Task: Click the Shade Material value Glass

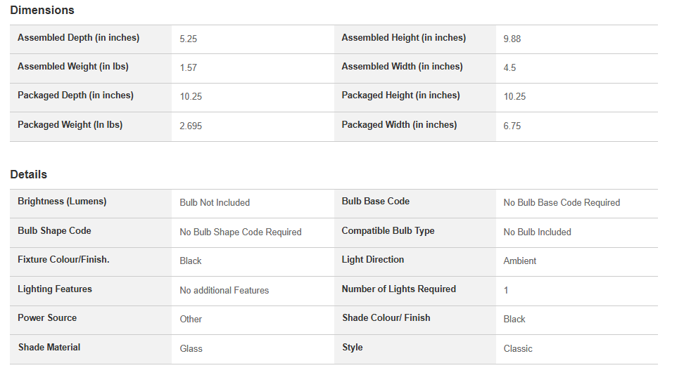Action: [x=191, y=348]
